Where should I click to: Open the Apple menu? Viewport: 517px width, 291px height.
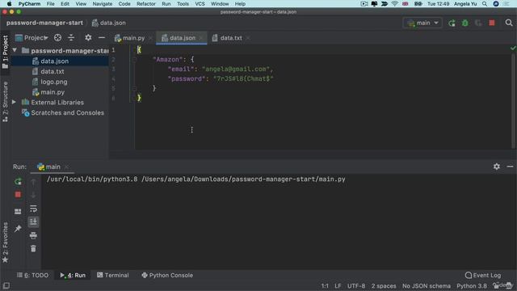point(9,4)
